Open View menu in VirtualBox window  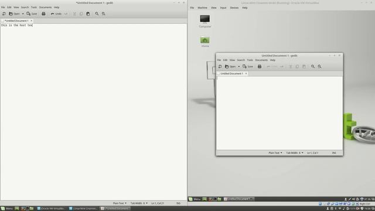tap(213, 8)
